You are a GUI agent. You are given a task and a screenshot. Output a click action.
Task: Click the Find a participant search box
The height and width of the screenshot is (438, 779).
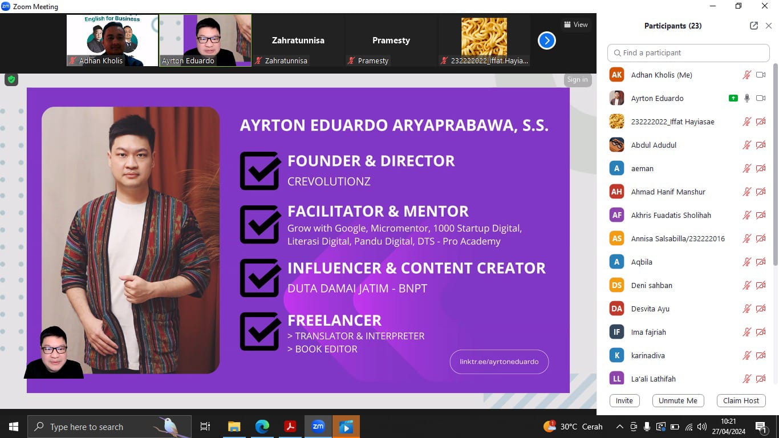coord(688,52)
